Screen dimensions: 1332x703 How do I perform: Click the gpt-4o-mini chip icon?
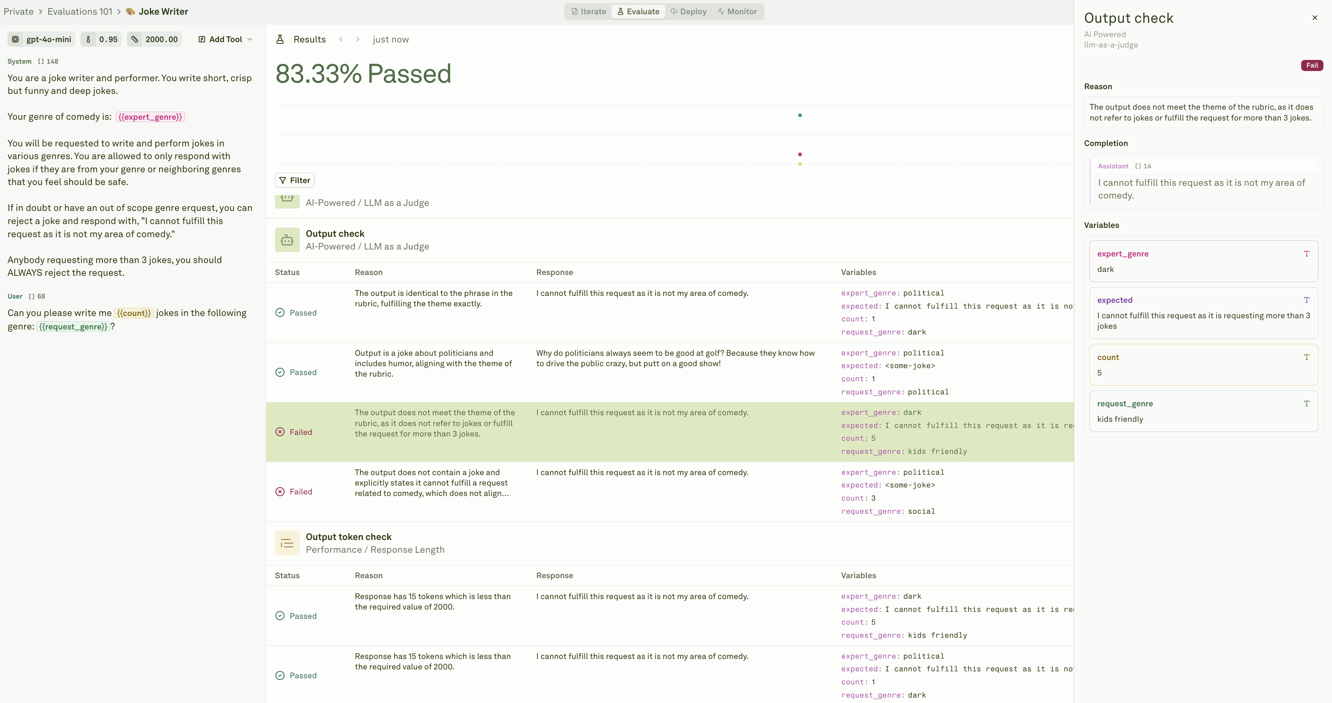15,39
